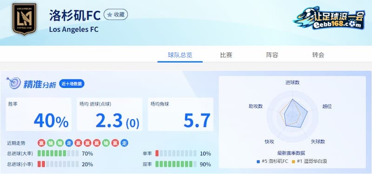Screen dimensions: 372x174
Task: Click the 精准分析 target icon
Action: point(14,83)
